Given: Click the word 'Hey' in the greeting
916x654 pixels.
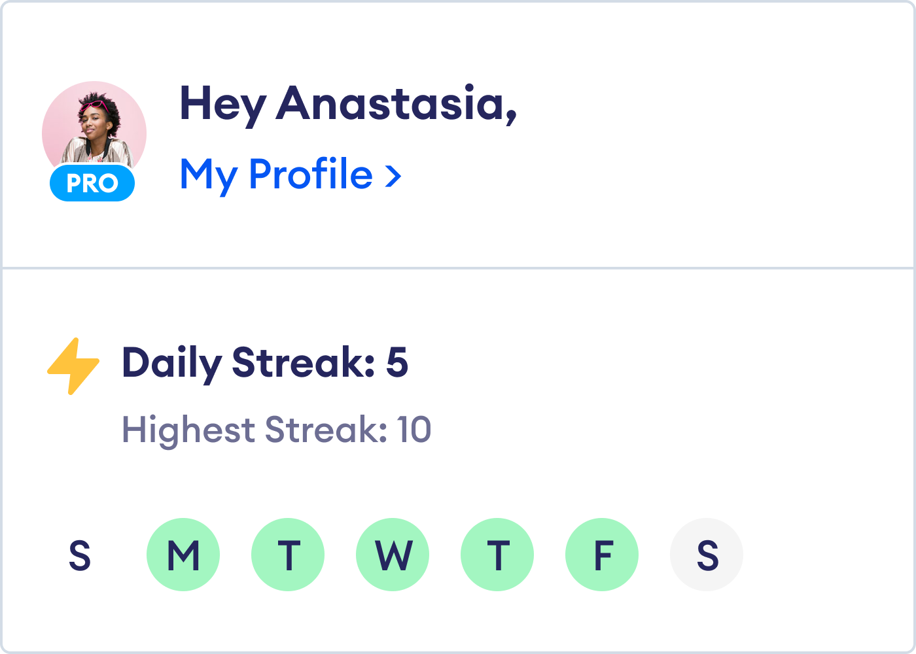Looking at the screenshot, I should [222, 103].
